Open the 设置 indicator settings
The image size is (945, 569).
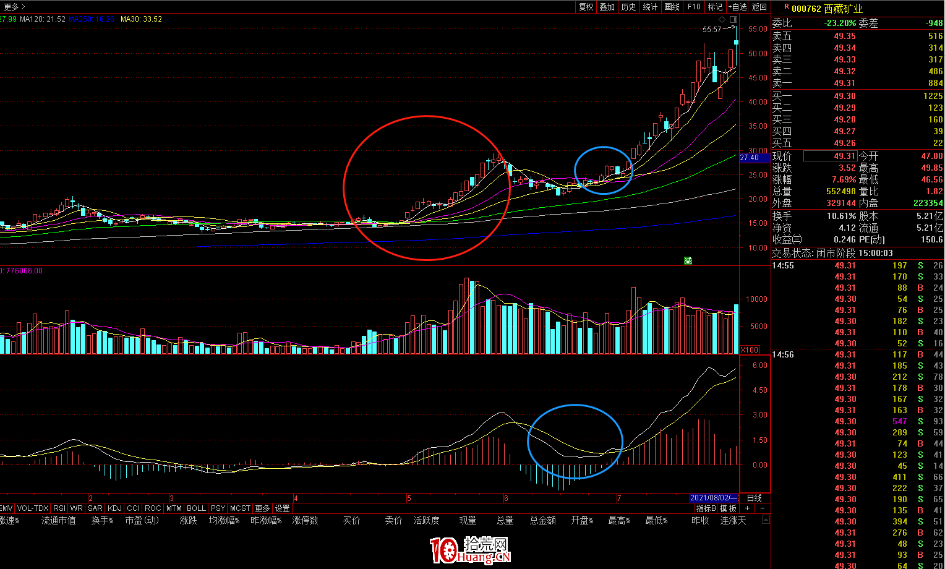pos(283,508)
